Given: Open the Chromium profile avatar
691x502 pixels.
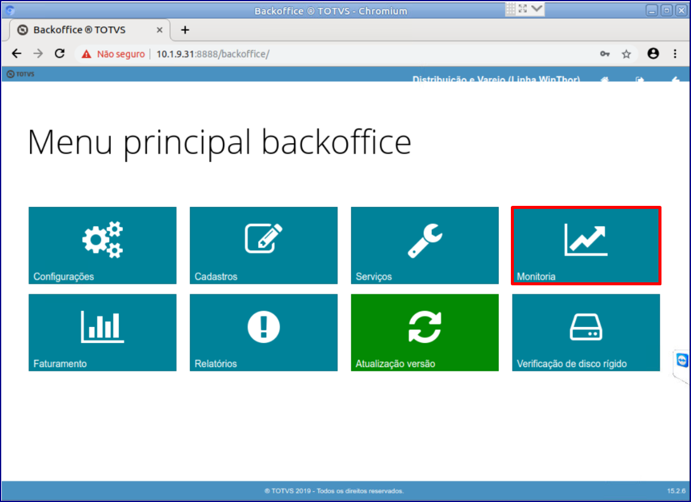Looking at the screenshot, I should point(653,54).
